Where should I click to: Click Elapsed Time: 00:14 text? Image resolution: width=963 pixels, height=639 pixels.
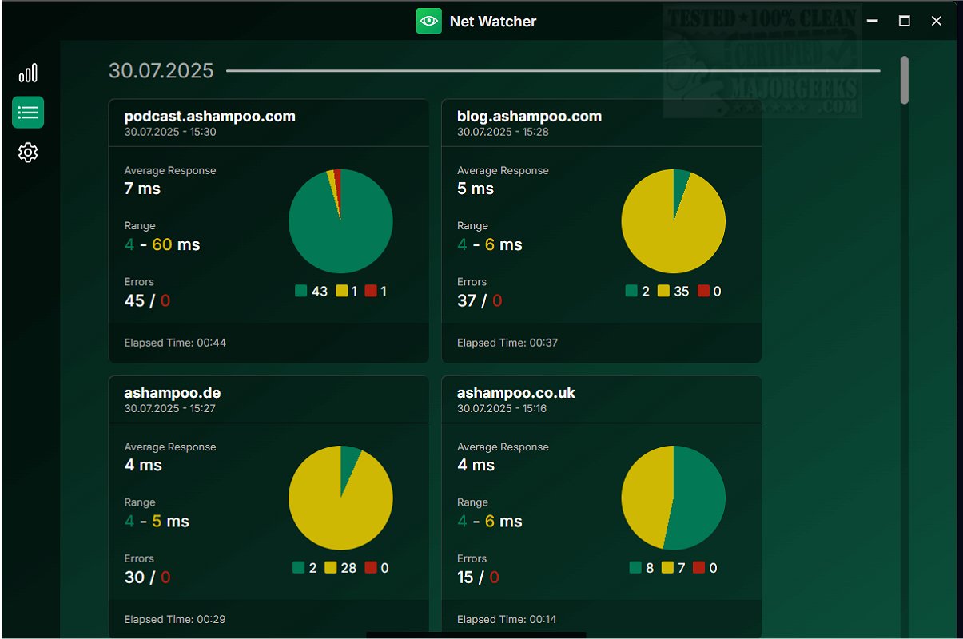tap(507, 619)
